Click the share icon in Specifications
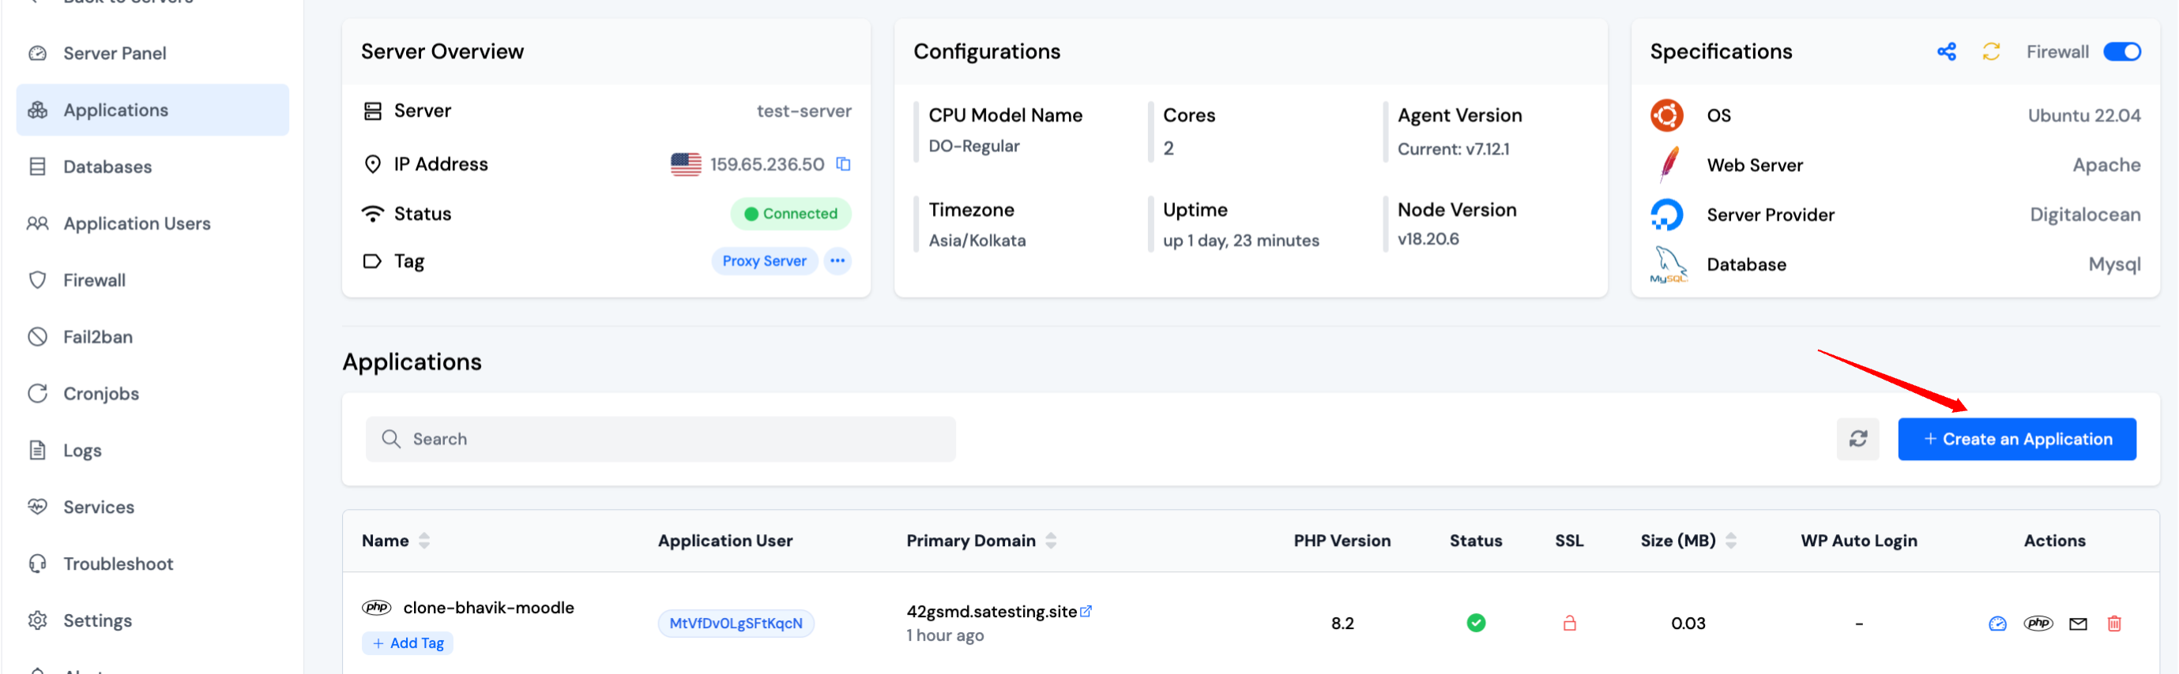 pyautogui.click(x=1945, y=52)
